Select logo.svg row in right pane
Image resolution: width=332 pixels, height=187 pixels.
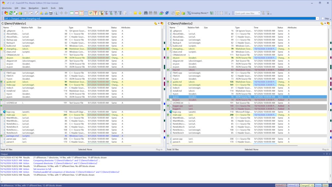248,112
